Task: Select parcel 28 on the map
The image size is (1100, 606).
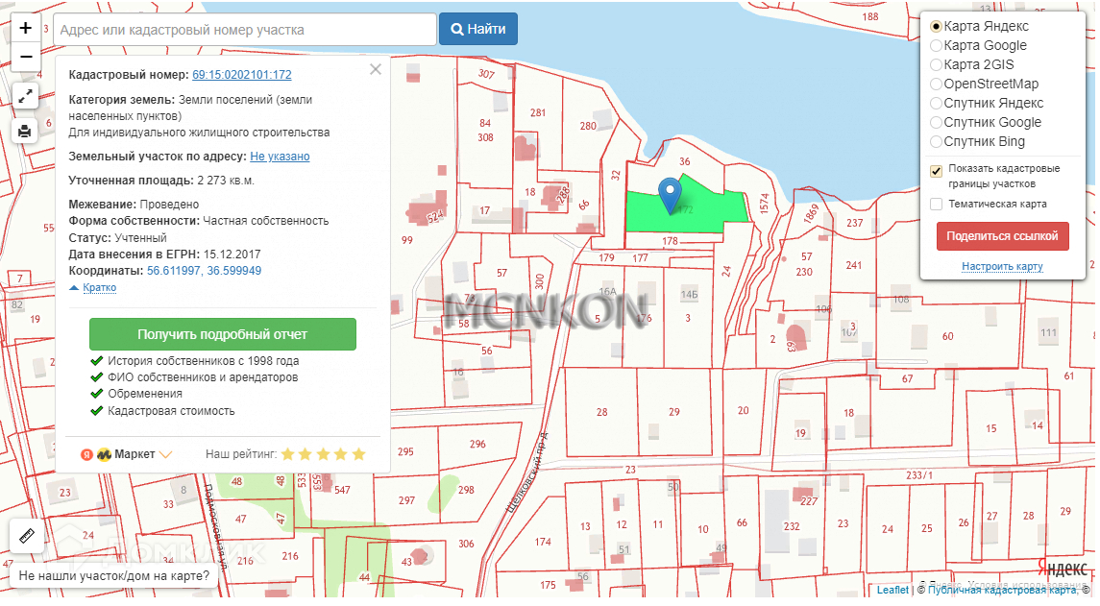Action: coord(602,412)
